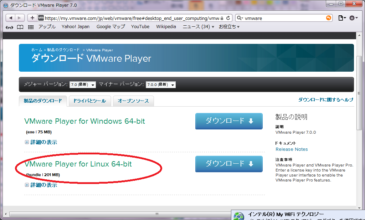Reload the page in address bar
Image resolution: width=365 pixels, height=220 pixels.
(228, 18)
